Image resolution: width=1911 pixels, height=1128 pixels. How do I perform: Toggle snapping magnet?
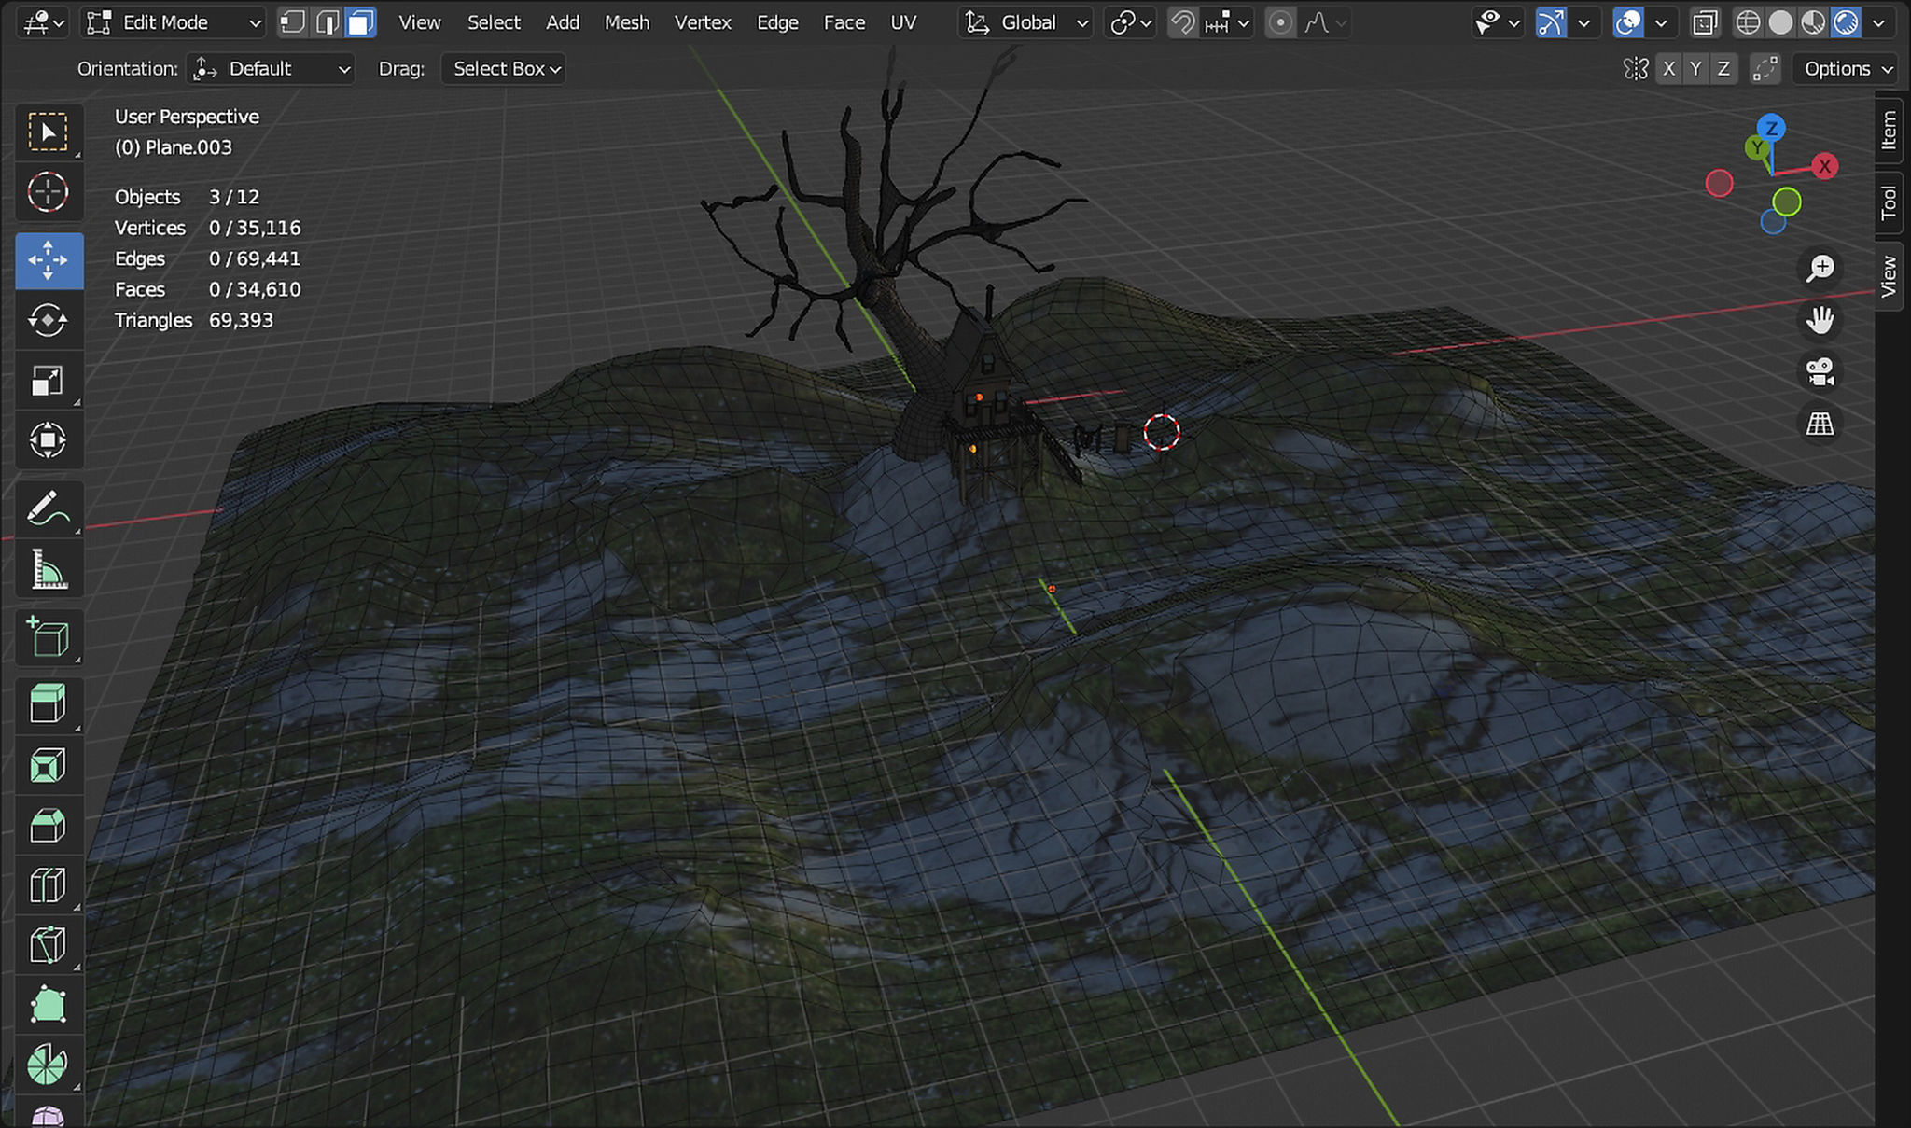coord(1183,22)
